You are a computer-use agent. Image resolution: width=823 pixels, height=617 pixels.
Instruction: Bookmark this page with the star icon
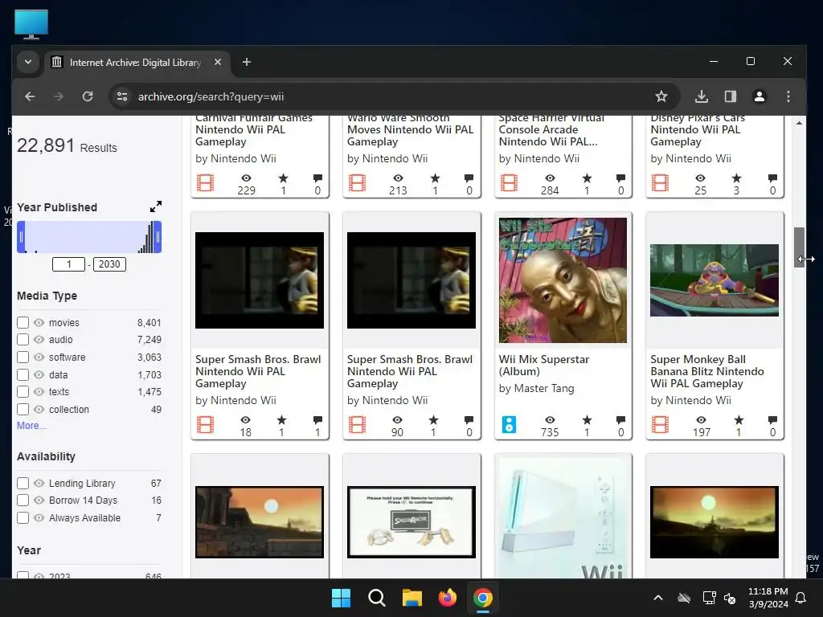(661, 96)
